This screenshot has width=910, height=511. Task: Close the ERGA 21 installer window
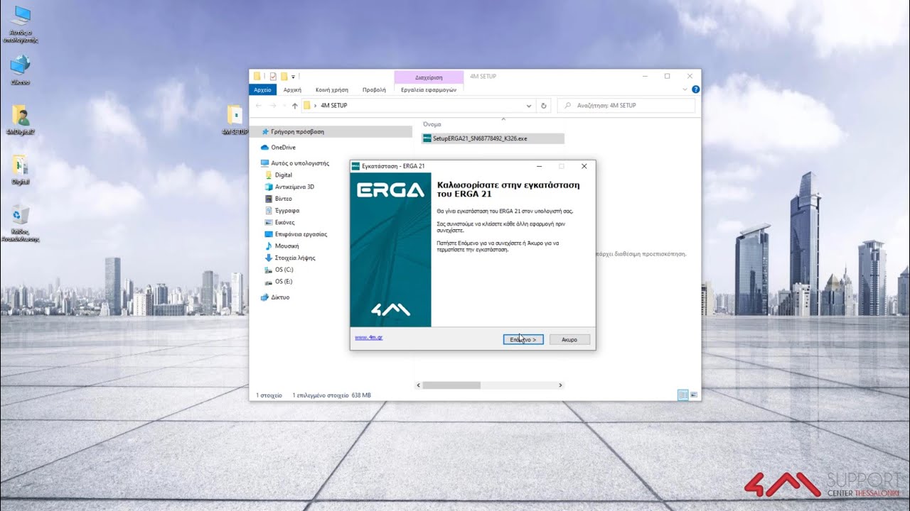click(x=584, y=166)
